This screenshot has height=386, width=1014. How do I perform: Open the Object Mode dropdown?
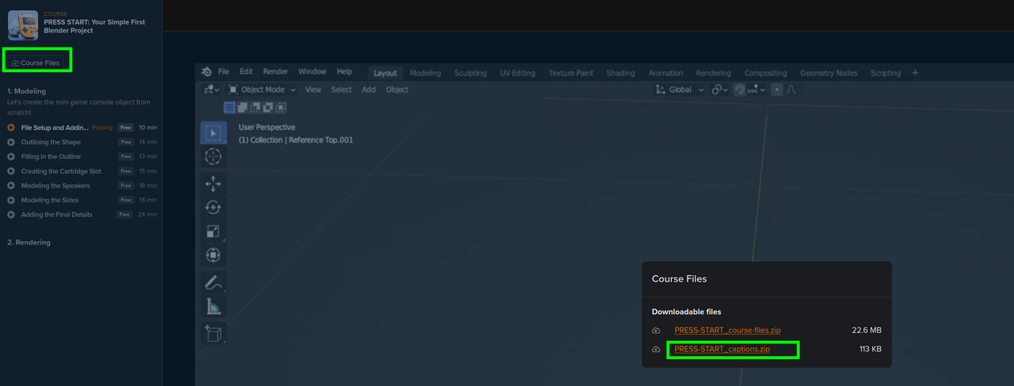pyautogui.click(x=262, y=89)
